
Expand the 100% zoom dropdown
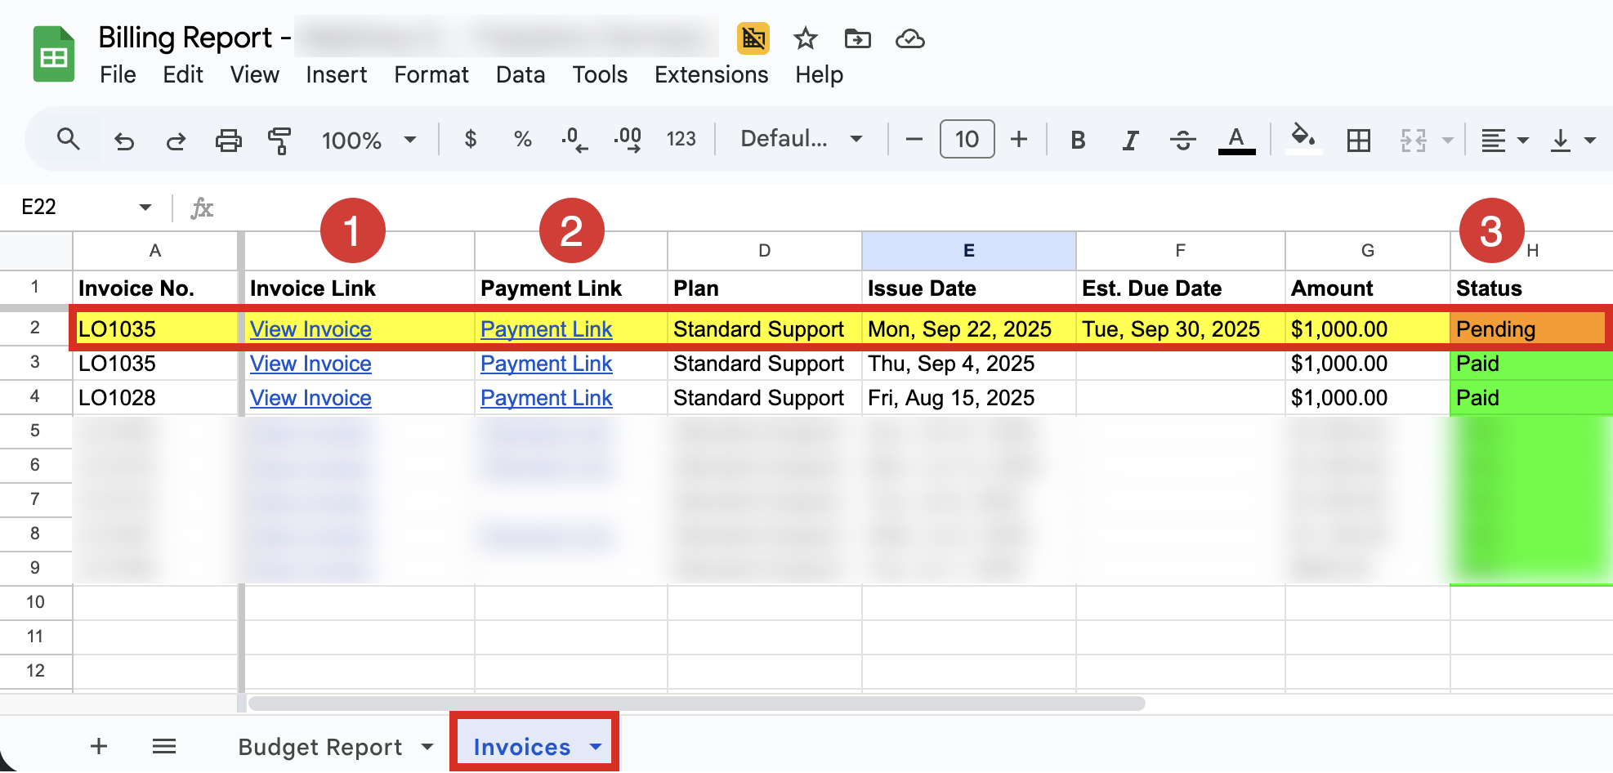click(x=369, y=140)
